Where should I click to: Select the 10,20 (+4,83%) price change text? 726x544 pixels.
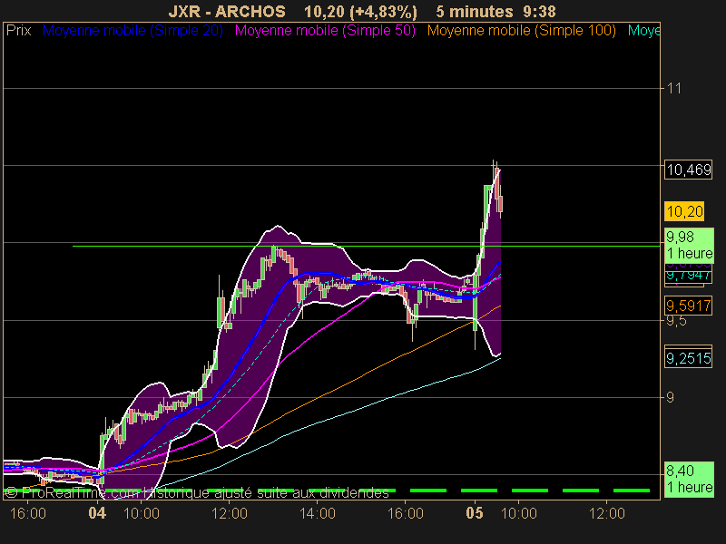click(360, 11)
